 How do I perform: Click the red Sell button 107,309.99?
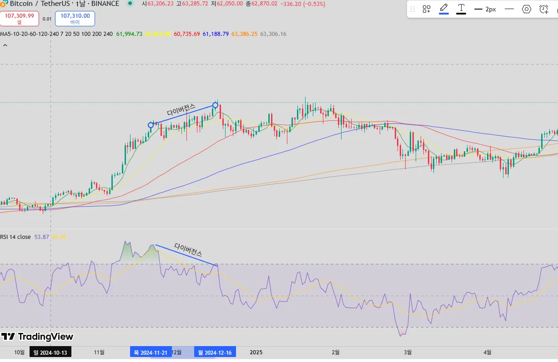pyautogui.click(x=20, y=18)
